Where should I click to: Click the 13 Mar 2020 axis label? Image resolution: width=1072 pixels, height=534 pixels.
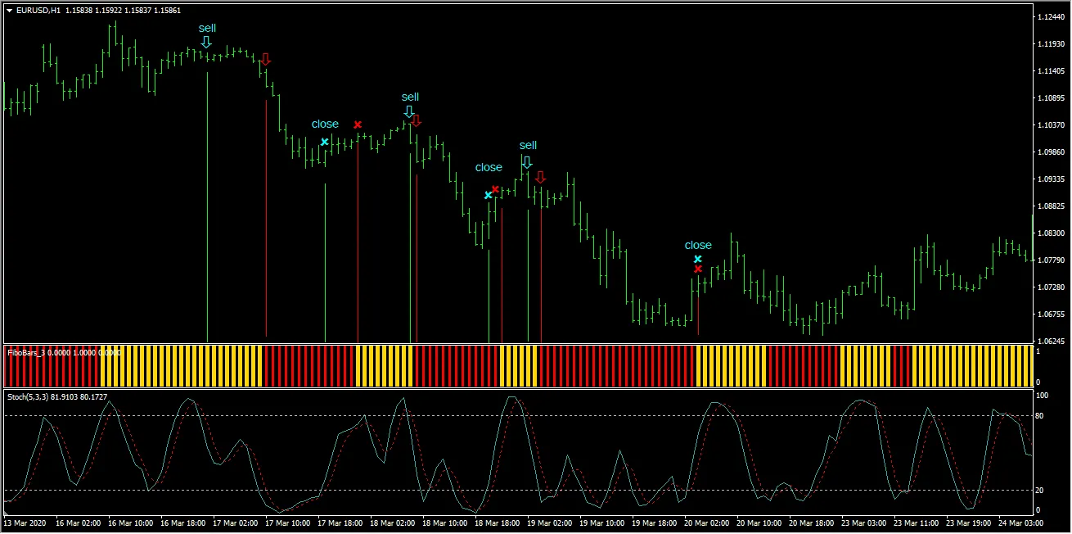[25, 522]
